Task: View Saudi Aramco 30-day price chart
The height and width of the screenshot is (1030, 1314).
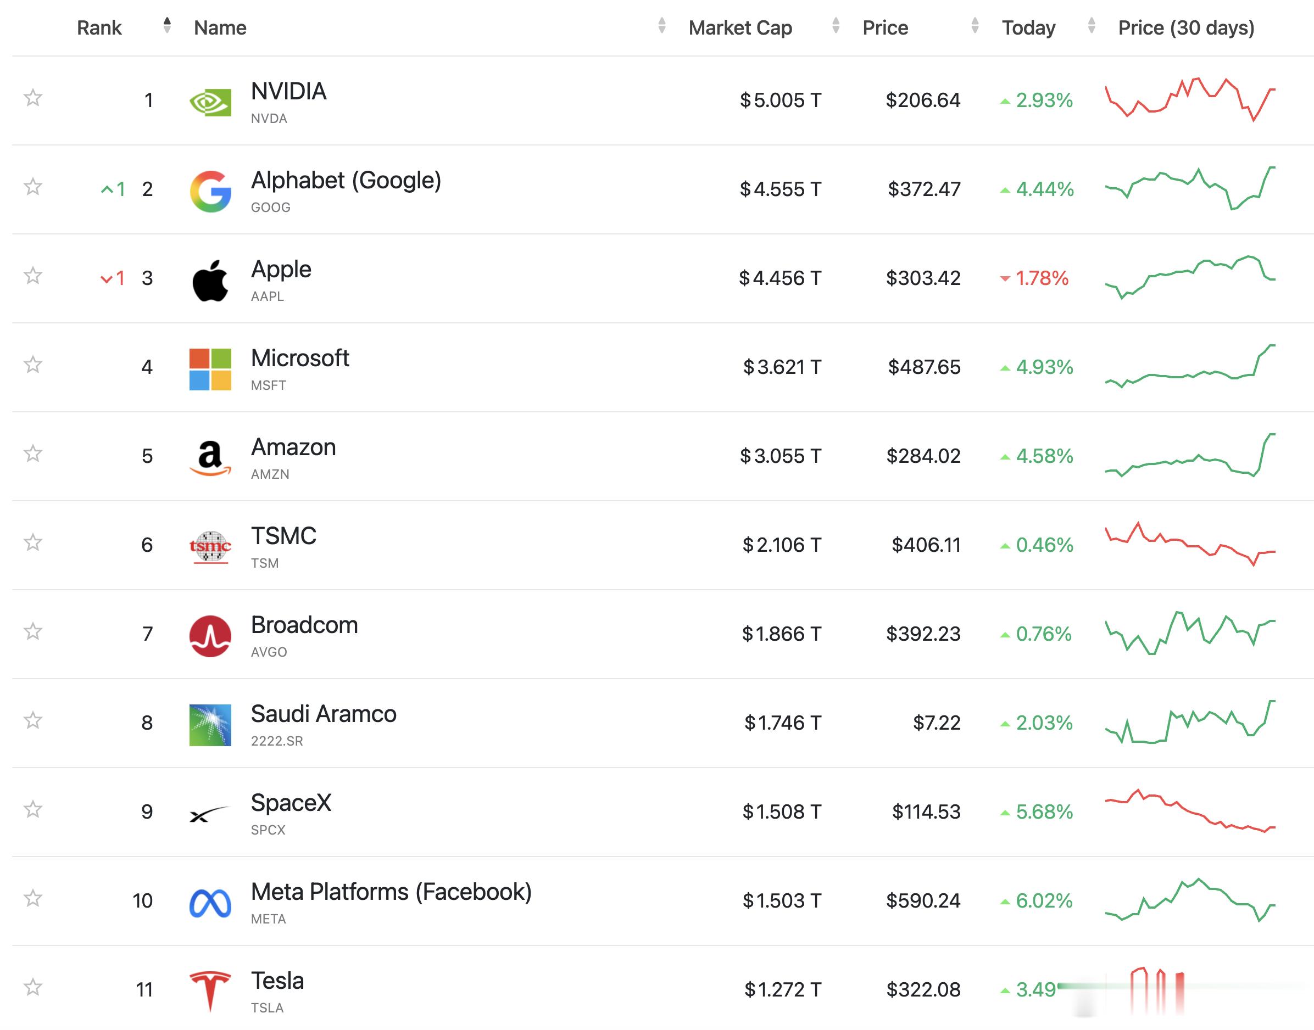Action: point(1190,722)
